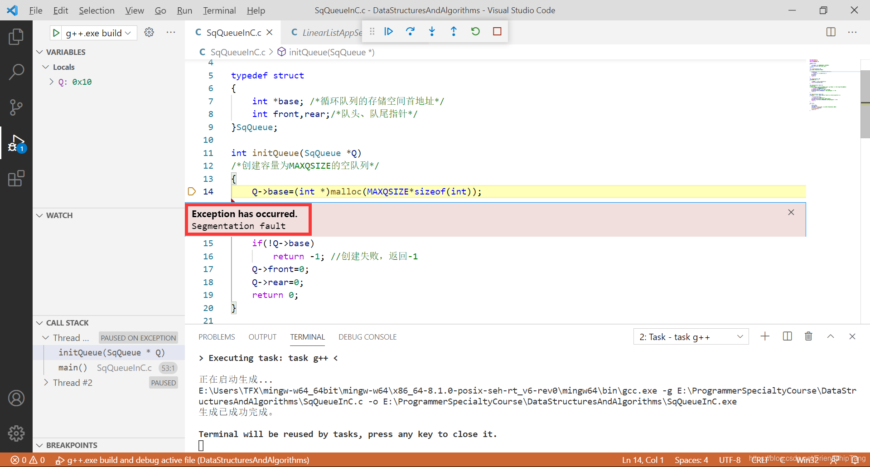Open the Search panel

(x=16, y=72)
